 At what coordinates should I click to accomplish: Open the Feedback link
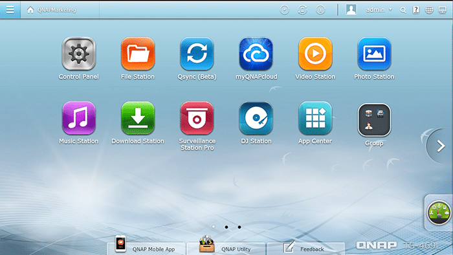pyautogui.click(x=306, y=248)
